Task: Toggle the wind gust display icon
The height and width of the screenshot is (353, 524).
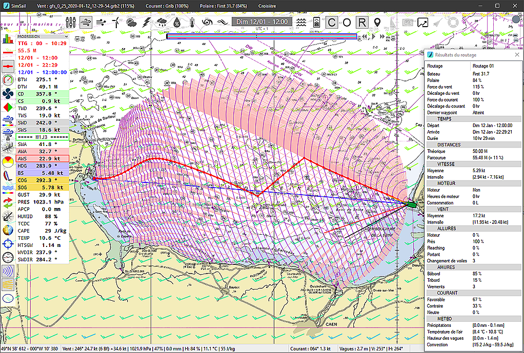Action: (x=86, y=23)
